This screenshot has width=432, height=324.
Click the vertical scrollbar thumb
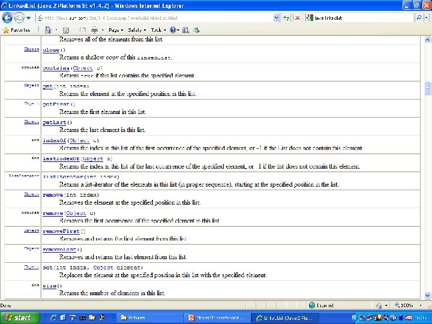(427, 89)
